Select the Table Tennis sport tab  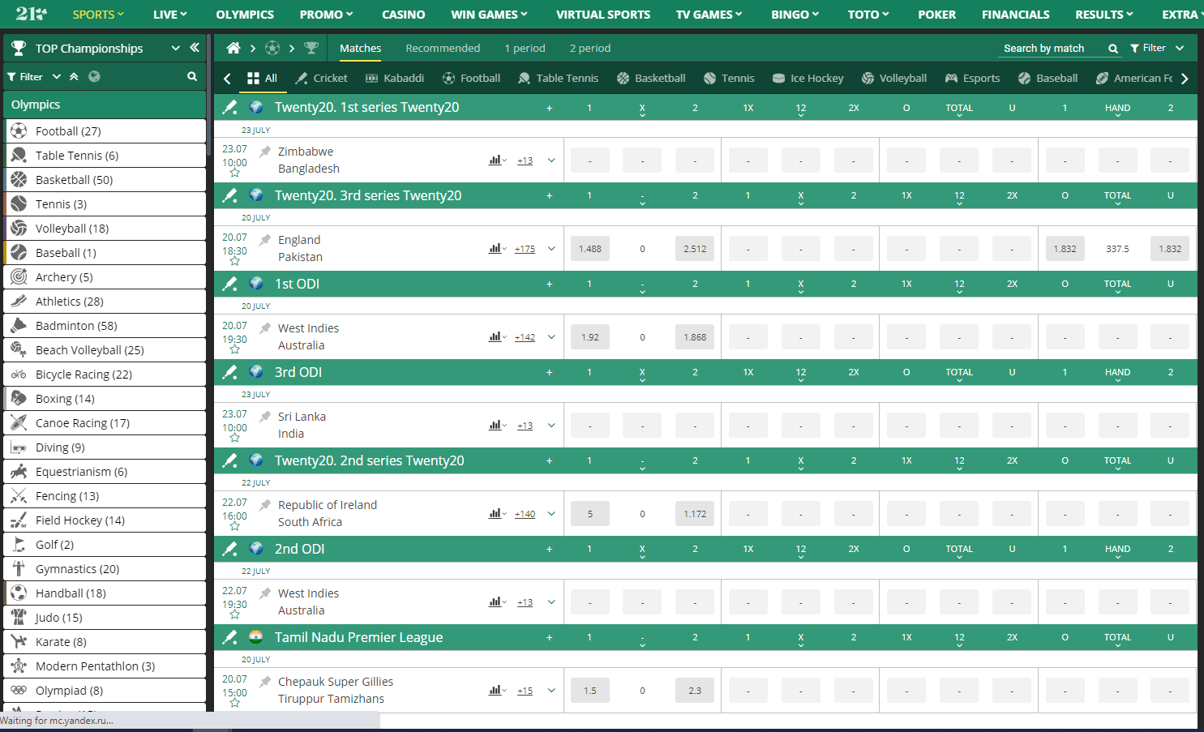pos(558,78)
